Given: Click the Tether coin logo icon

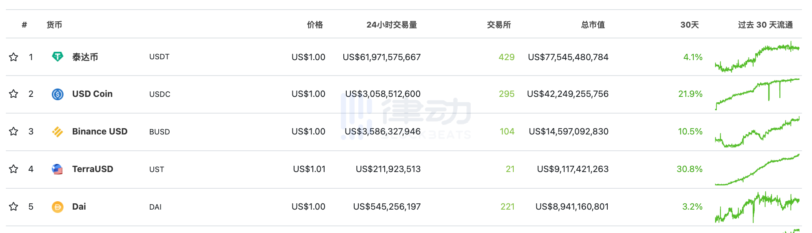Looking at the screenshot, I should (x=57, y=57).
